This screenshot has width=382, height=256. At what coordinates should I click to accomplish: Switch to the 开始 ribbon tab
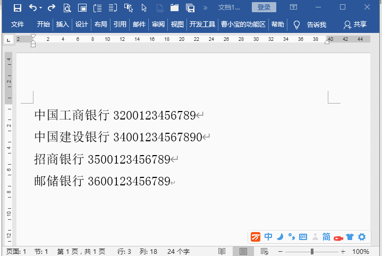coord(43,24)
